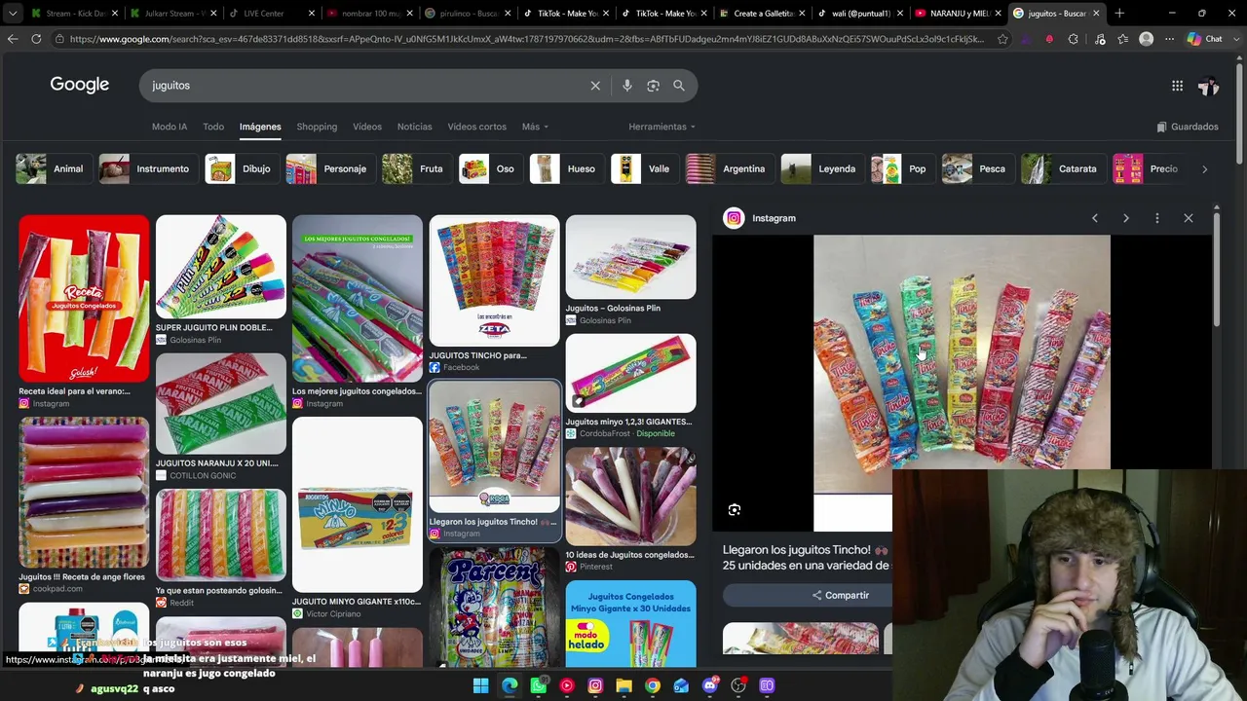The width and height of the screenshot is (1247, 701).
Task: Open the Windows Start menu
Action: [481, 686]
